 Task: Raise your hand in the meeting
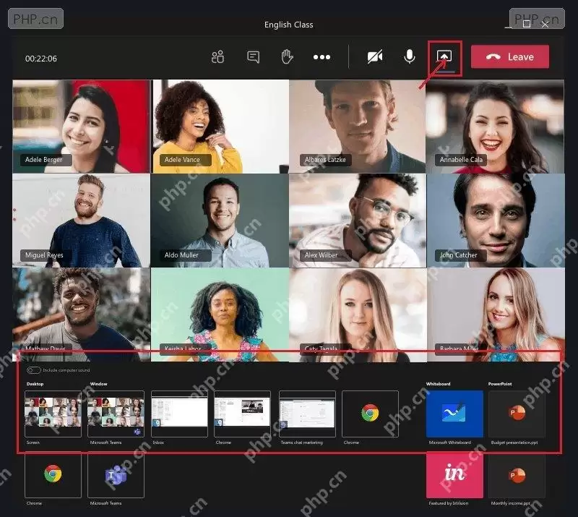287,57
